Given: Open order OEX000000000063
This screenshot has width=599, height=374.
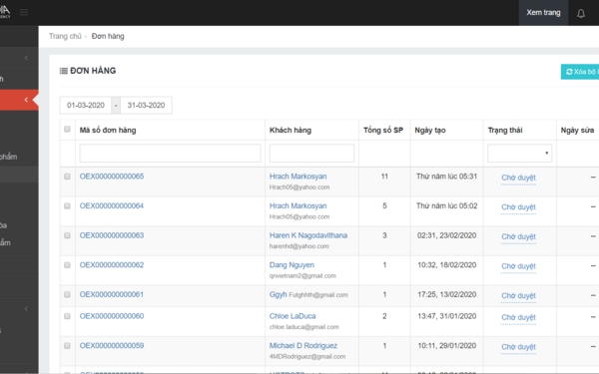Looking at the screenshot, I should (x=112, y=235).
